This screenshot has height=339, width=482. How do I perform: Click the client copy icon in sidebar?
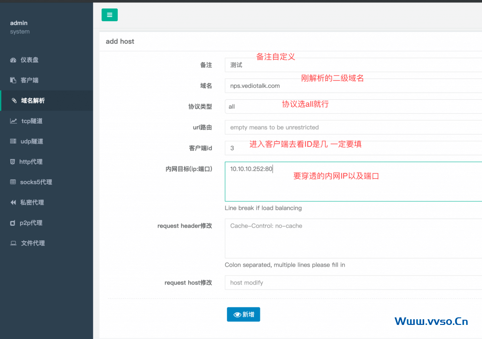(x=13, y=80)
